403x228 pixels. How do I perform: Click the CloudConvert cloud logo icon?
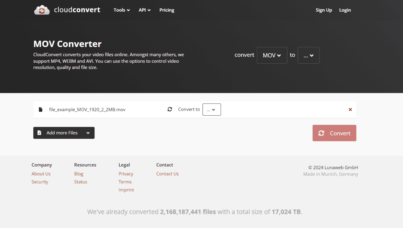coord(42,10)
